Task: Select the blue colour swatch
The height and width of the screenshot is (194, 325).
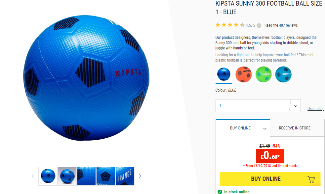Action: (223, 74)
